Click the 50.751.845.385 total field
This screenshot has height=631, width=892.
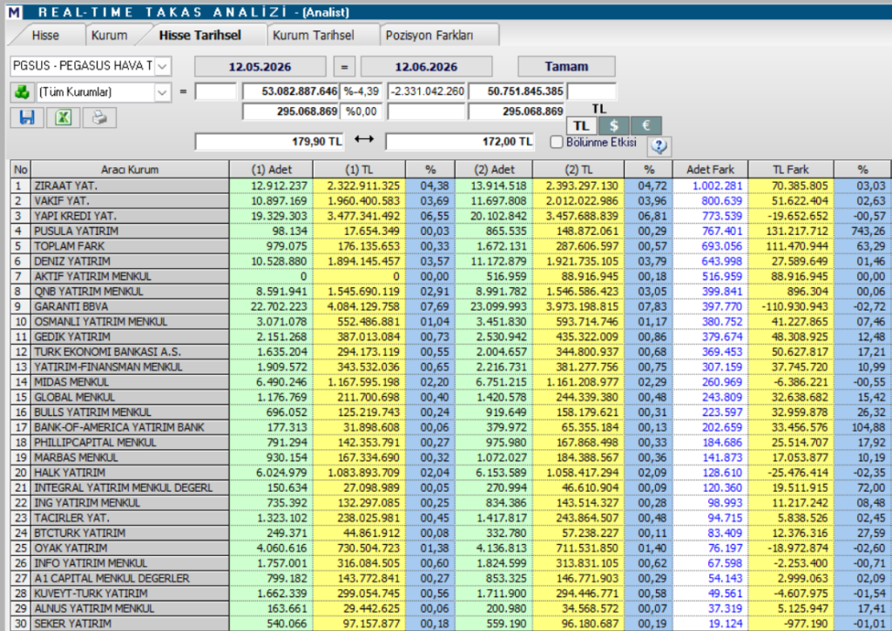(x=516, y=91)
